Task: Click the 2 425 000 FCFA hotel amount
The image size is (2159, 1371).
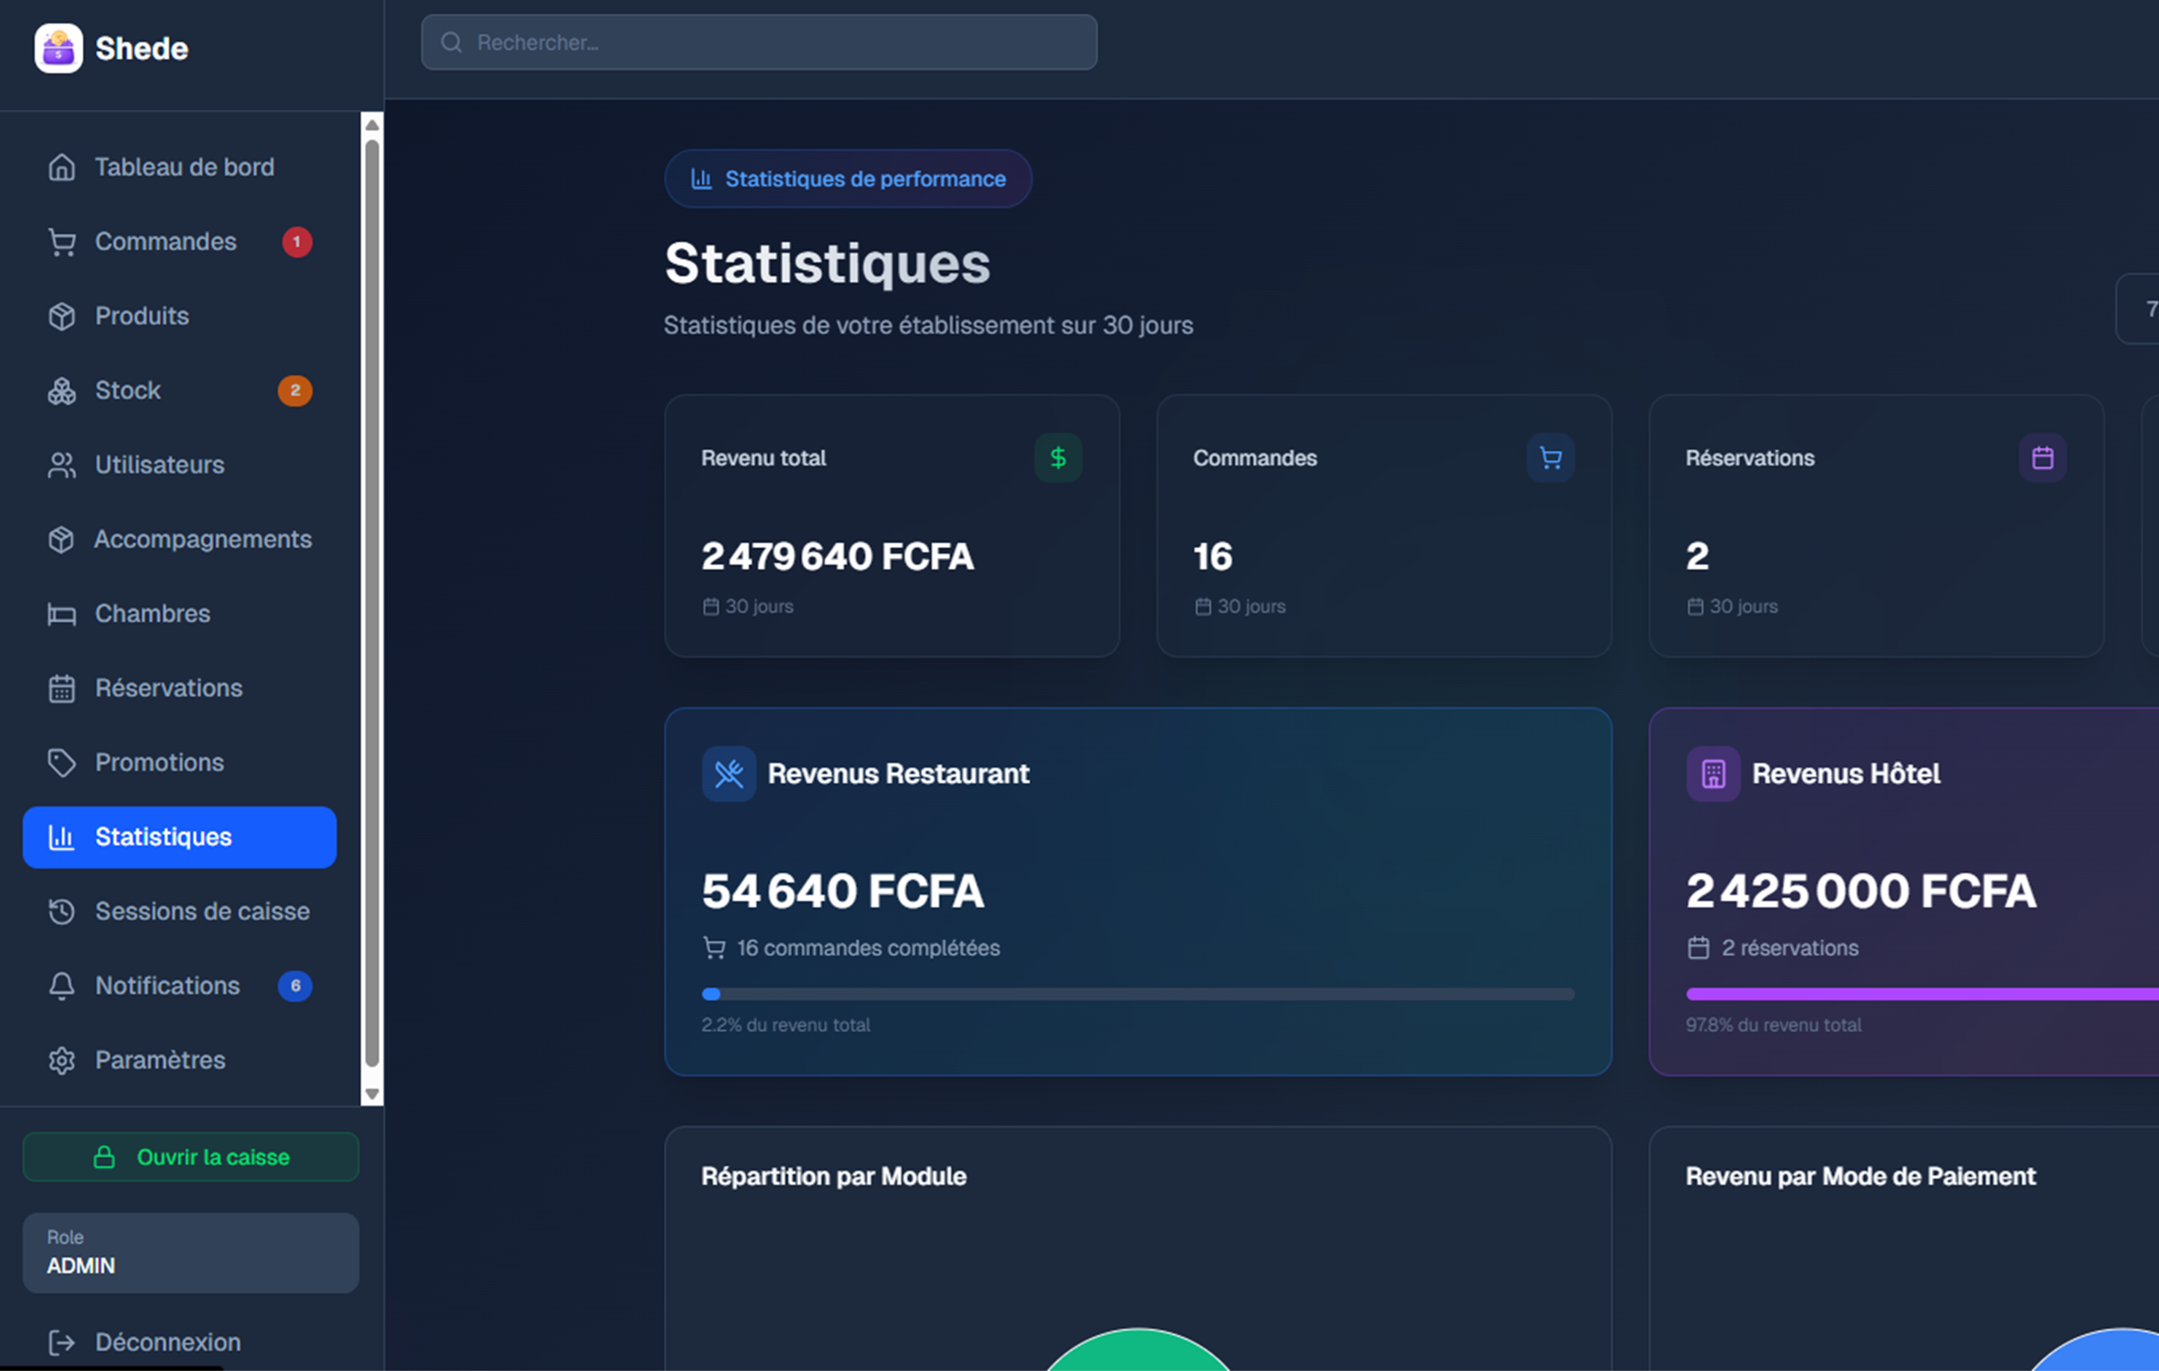Action: (1861, 891)
